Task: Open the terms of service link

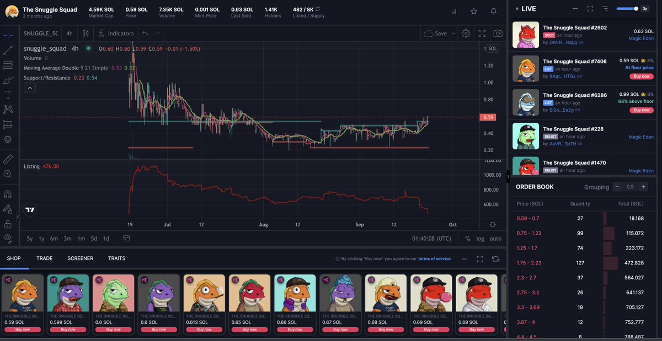Action: click(434, 259)
